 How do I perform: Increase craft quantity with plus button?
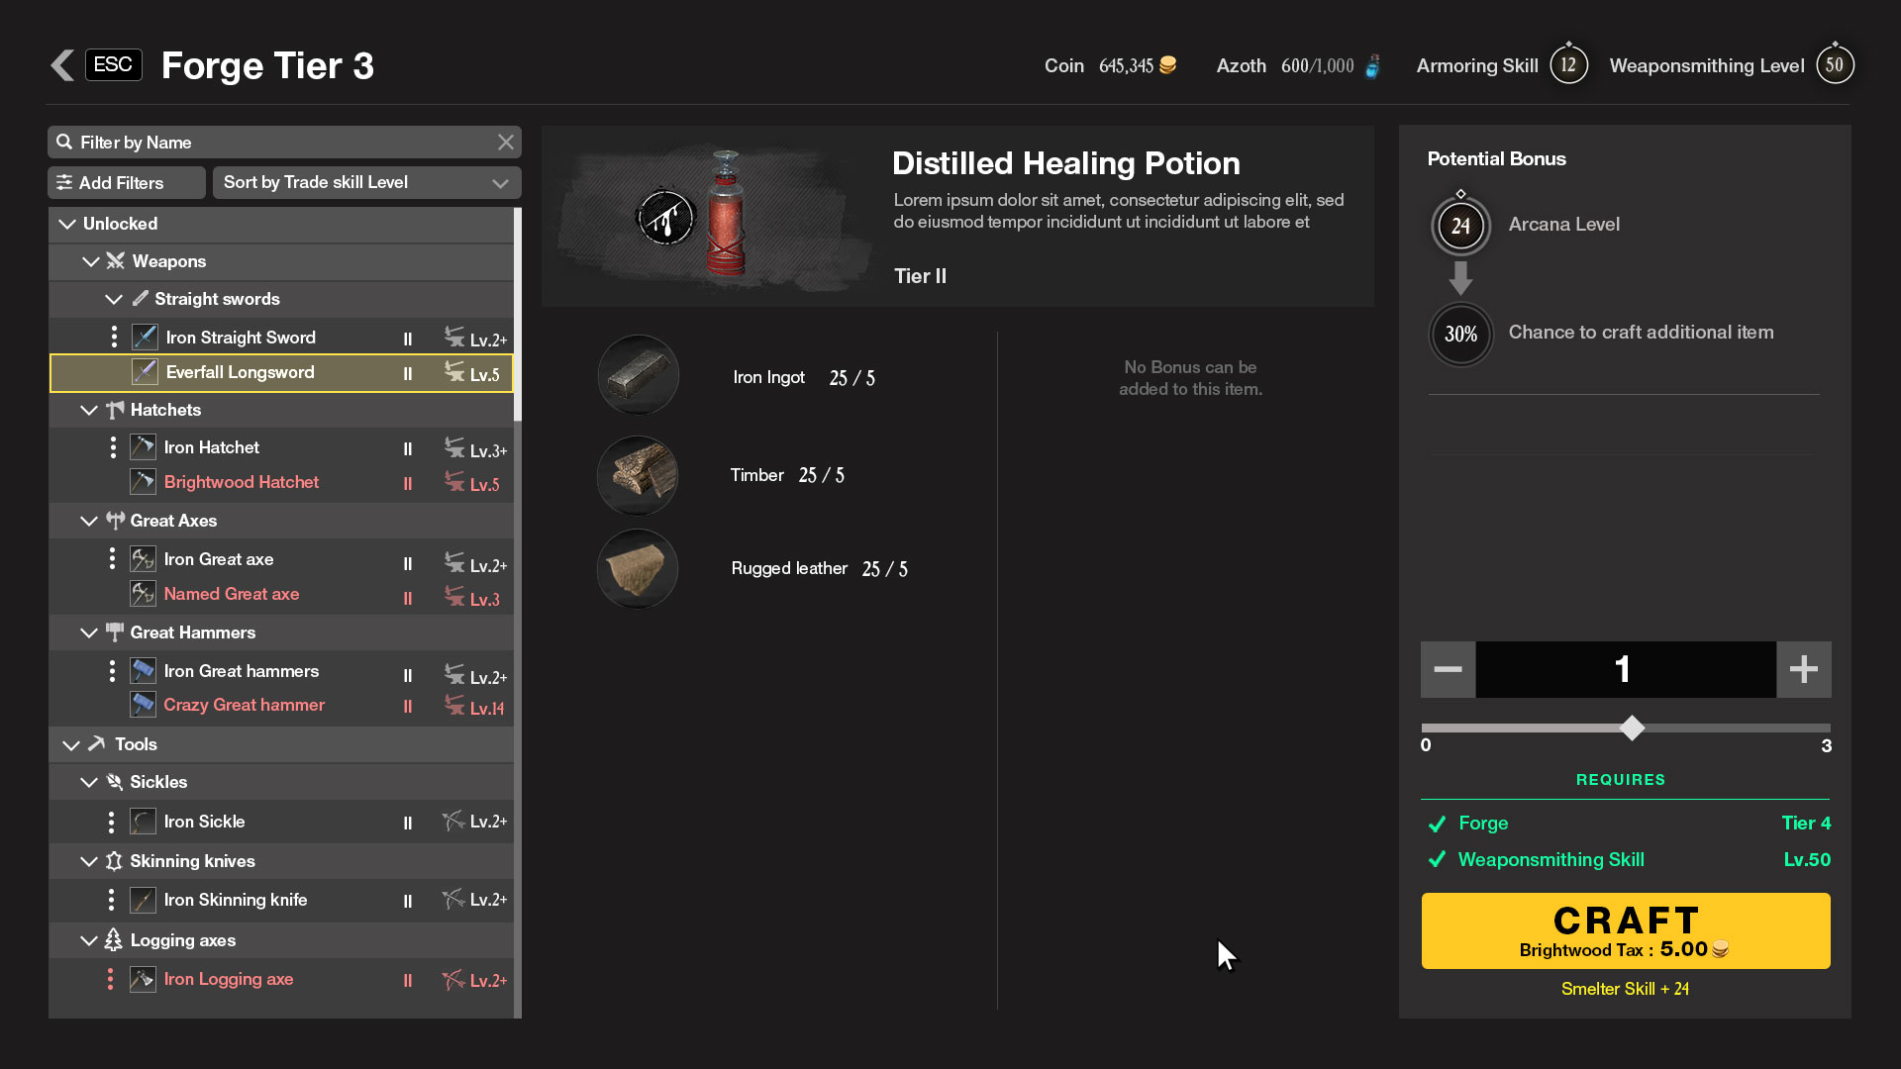[1803, 670]
